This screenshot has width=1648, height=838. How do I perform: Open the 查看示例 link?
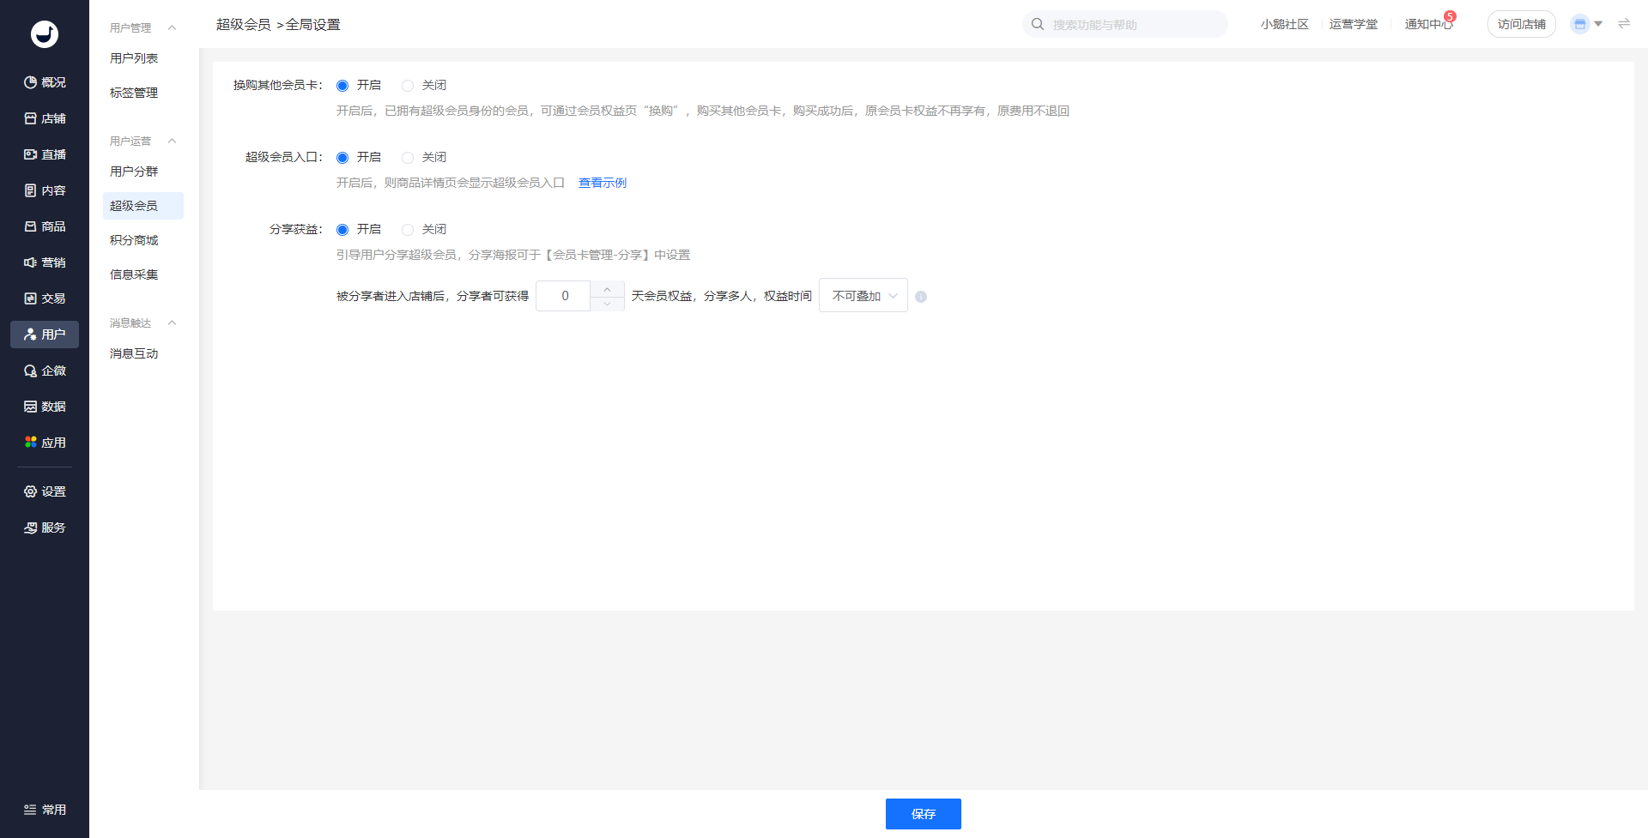tap(602, 183)
